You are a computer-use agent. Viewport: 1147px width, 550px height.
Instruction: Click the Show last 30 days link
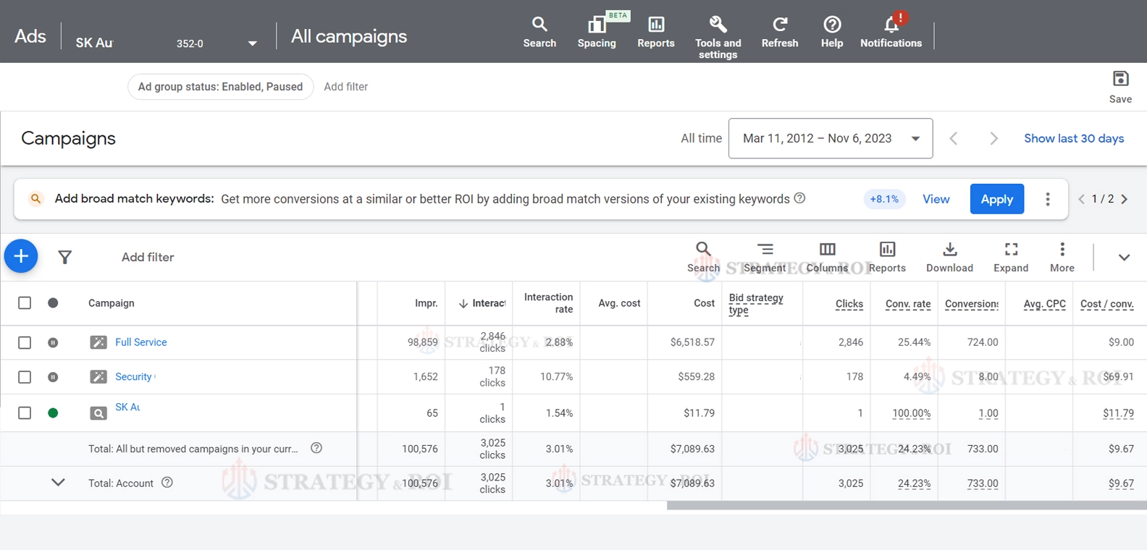click(1073, 138)
